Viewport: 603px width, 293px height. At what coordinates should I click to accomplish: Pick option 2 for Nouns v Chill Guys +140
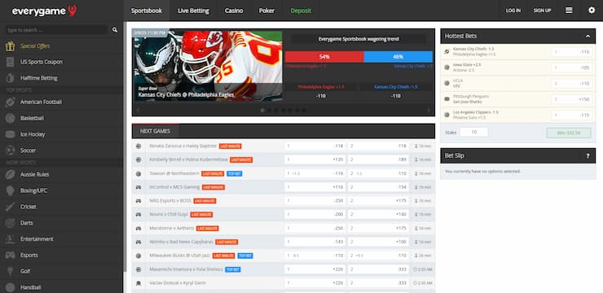pyautogui.click(x=378, y=214)
